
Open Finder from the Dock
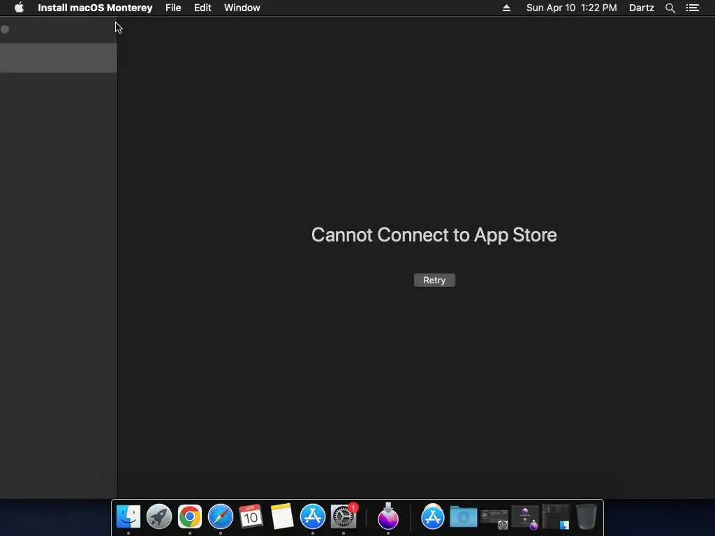coord(128,517)
